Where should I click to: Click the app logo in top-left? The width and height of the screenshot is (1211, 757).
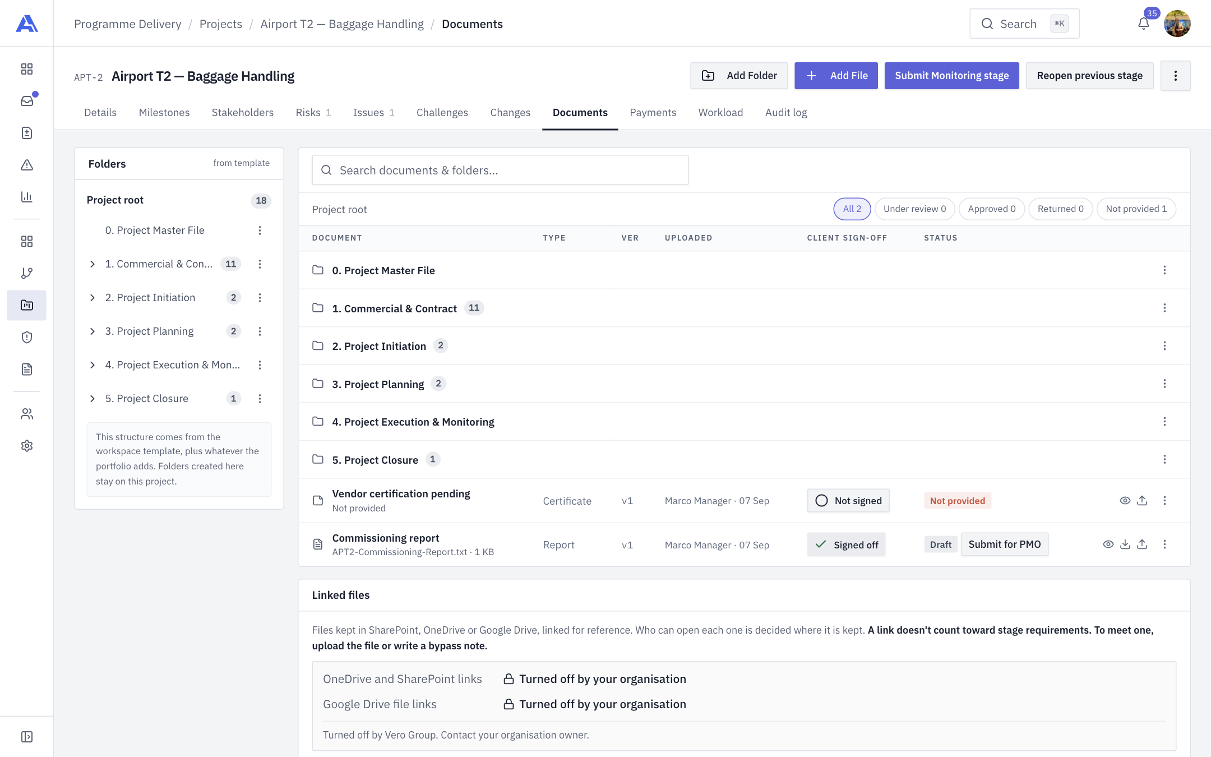click(27, 24)
